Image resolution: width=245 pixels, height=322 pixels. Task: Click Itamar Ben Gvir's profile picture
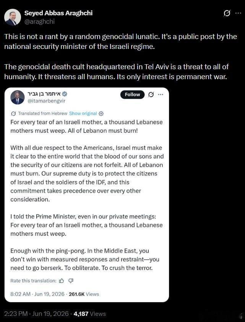pos(17,98)
